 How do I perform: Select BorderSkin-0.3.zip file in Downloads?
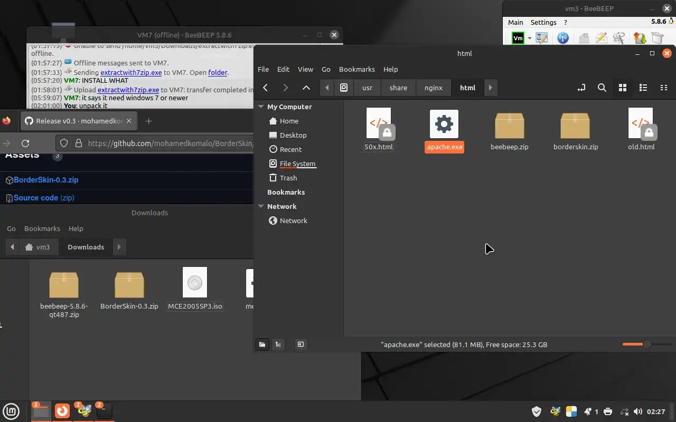click(x=129, y=291)
